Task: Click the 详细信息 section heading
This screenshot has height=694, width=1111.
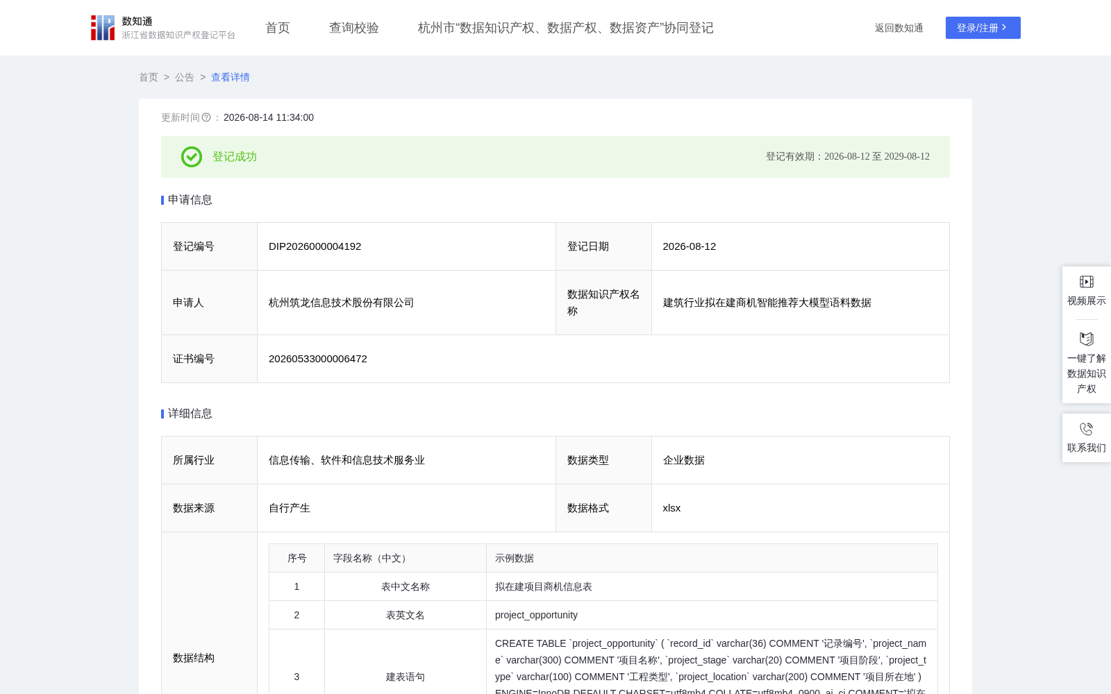Action: pos(190,414)
